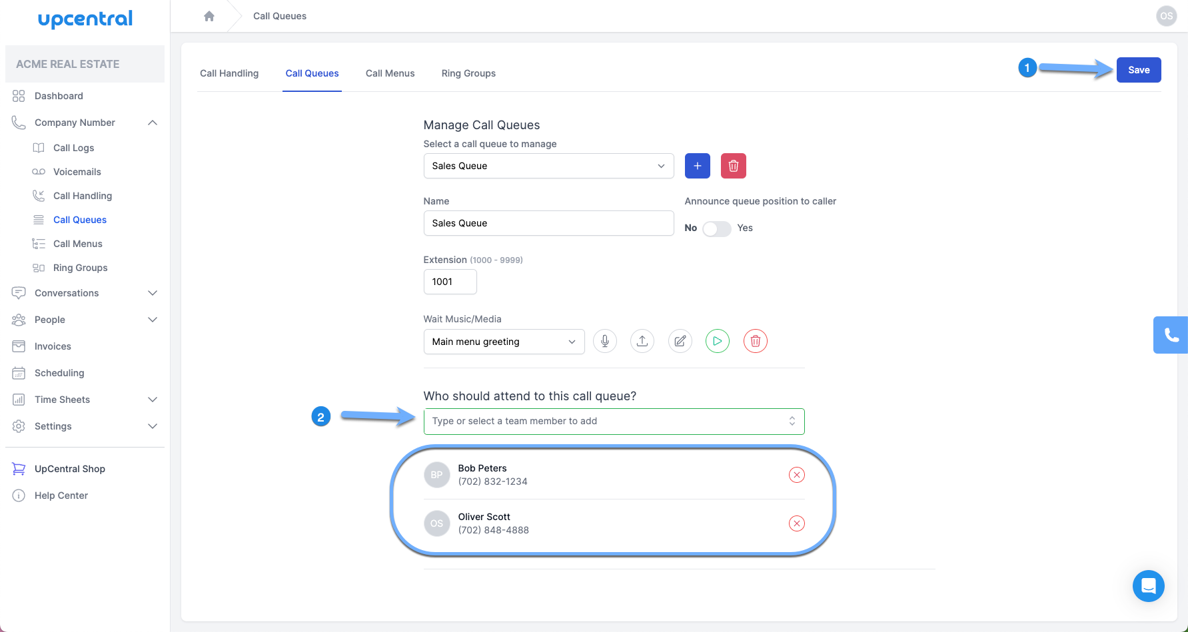Click the Save button
This screenshot has height=632, width=1188.
1138,70
